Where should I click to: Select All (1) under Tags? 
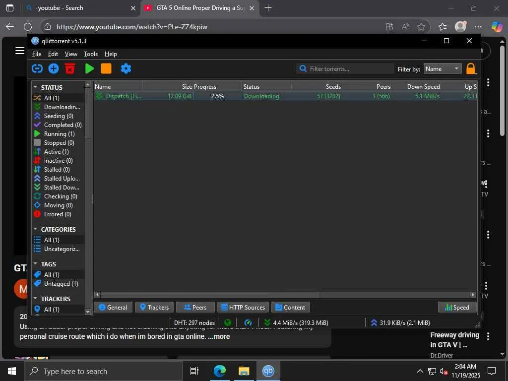click(58, 275)
